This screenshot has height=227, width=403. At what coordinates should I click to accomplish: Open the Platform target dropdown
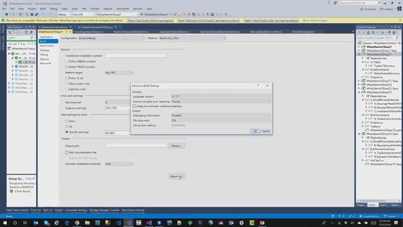tap(119, 73)
